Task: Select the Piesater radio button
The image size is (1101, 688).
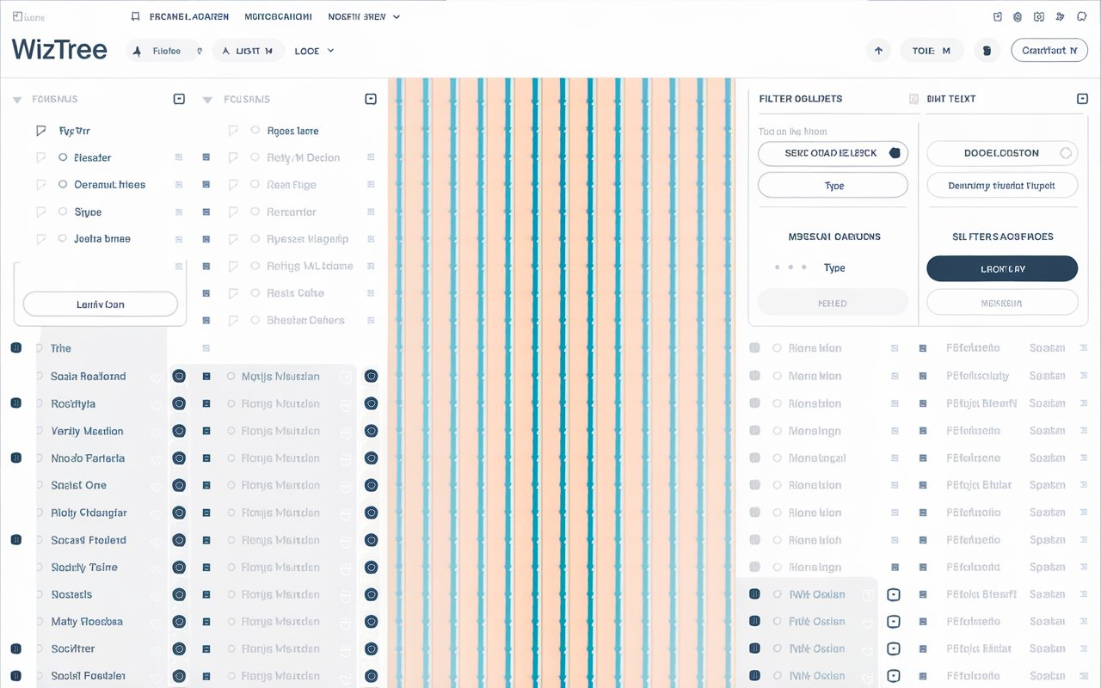Action: point(63,157)
